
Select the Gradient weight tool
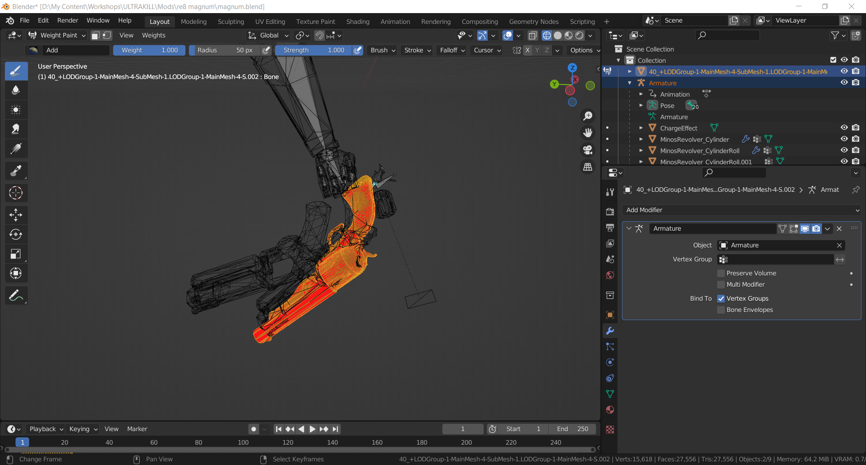pyautogui.click(x=16, y=149)
